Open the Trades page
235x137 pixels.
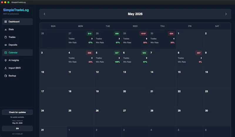17,37
